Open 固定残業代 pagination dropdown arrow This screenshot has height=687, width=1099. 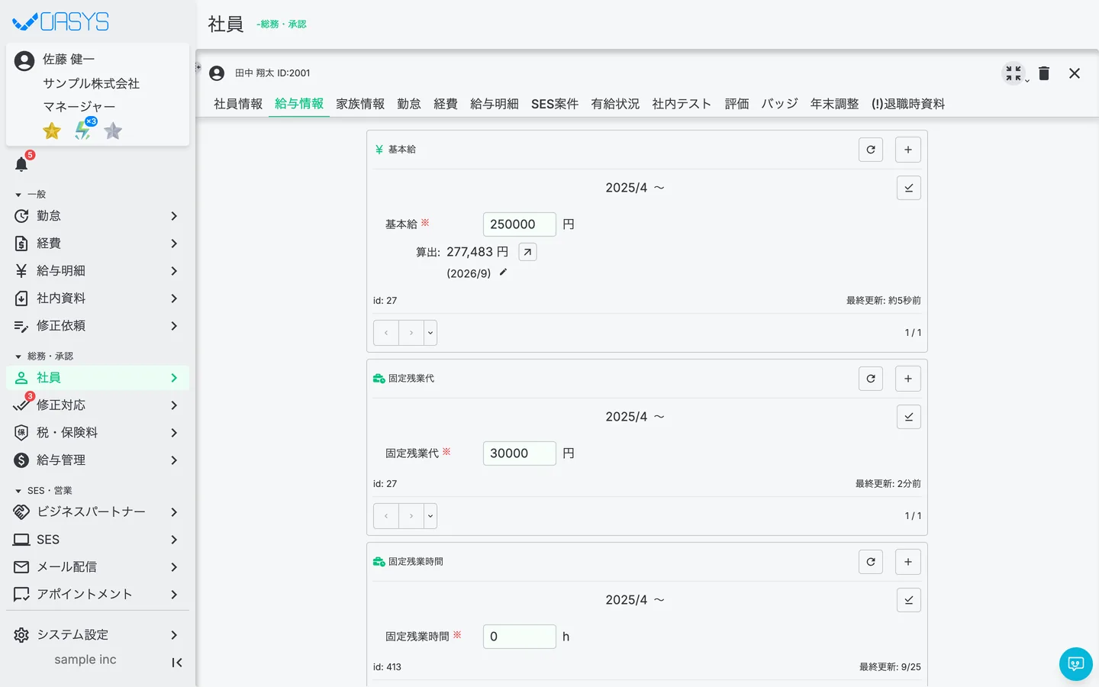pyautogui.click(x=430, y=516)
